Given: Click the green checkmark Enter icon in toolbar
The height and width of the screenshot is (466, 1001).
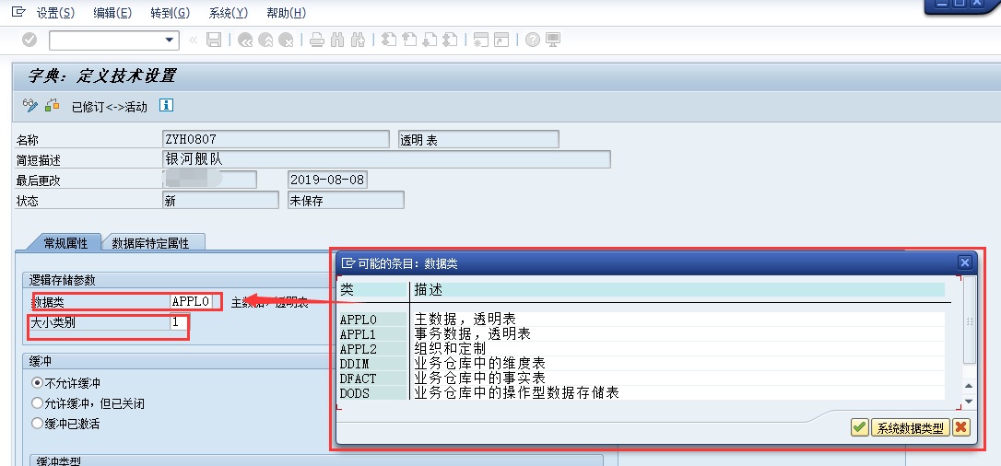Looking at the screenshot, I should pyautogui.click(x=29, y=41).
